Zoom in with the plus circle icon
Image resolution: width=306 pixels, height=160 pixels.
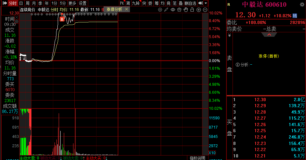[x=199, y=10]
